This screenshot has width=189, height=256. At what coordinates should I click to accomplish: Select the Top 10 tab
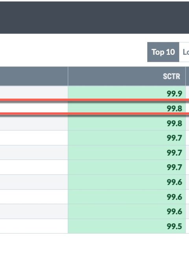point(163,52)
